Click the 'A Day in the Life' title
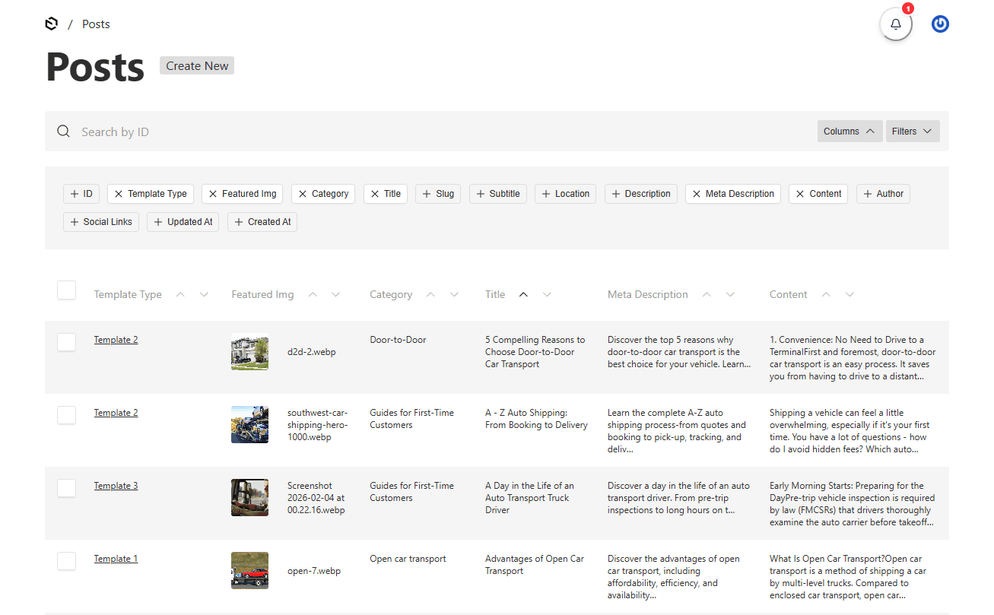The height and width of the screenshot is (615, 994). (x=530, y=498)
